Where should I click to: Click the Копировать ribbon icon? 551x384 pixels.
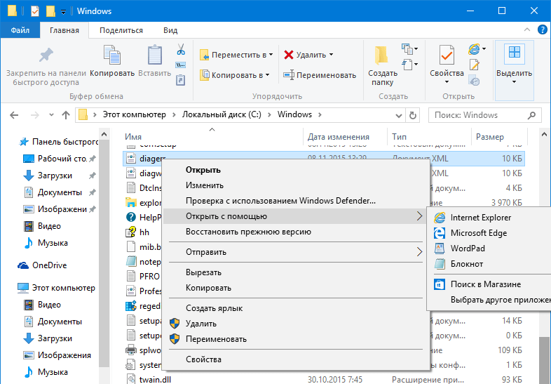click(x=112, y=55)
